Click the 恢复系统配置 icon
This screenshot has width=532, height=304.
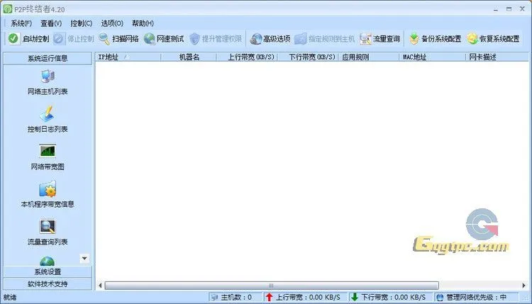[x=472, y=39]
